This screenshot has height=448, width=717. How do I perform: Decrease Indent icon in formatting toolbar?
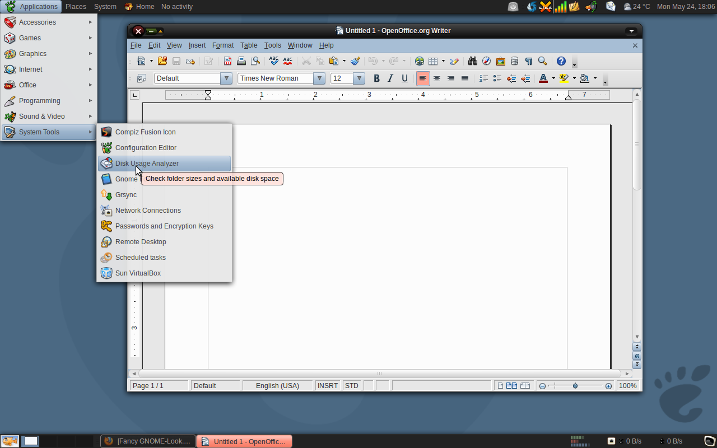511,78
